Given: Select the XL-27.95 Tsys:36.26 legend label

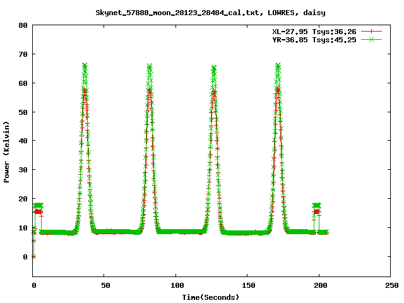Looking at the screenshot, I should (x=314, y=32).
